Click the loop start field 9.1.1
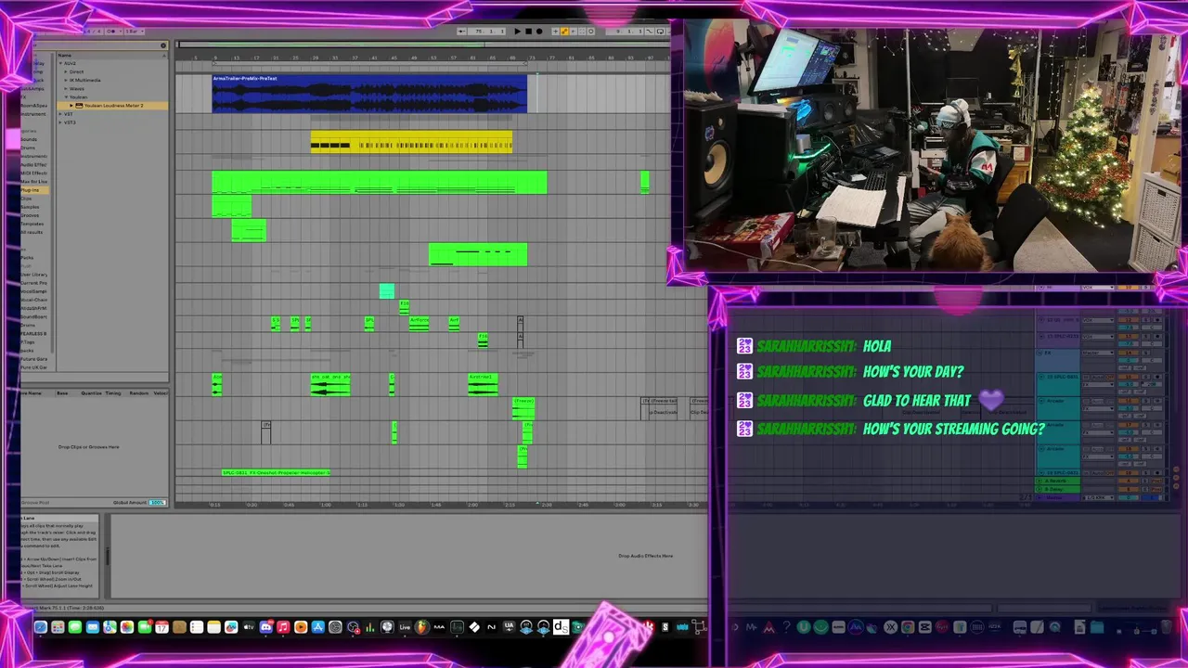This screenshot has height=668, width=1188. tap(624, 32)
